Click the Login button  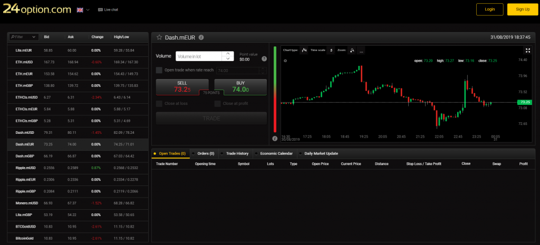pos(490,9)
